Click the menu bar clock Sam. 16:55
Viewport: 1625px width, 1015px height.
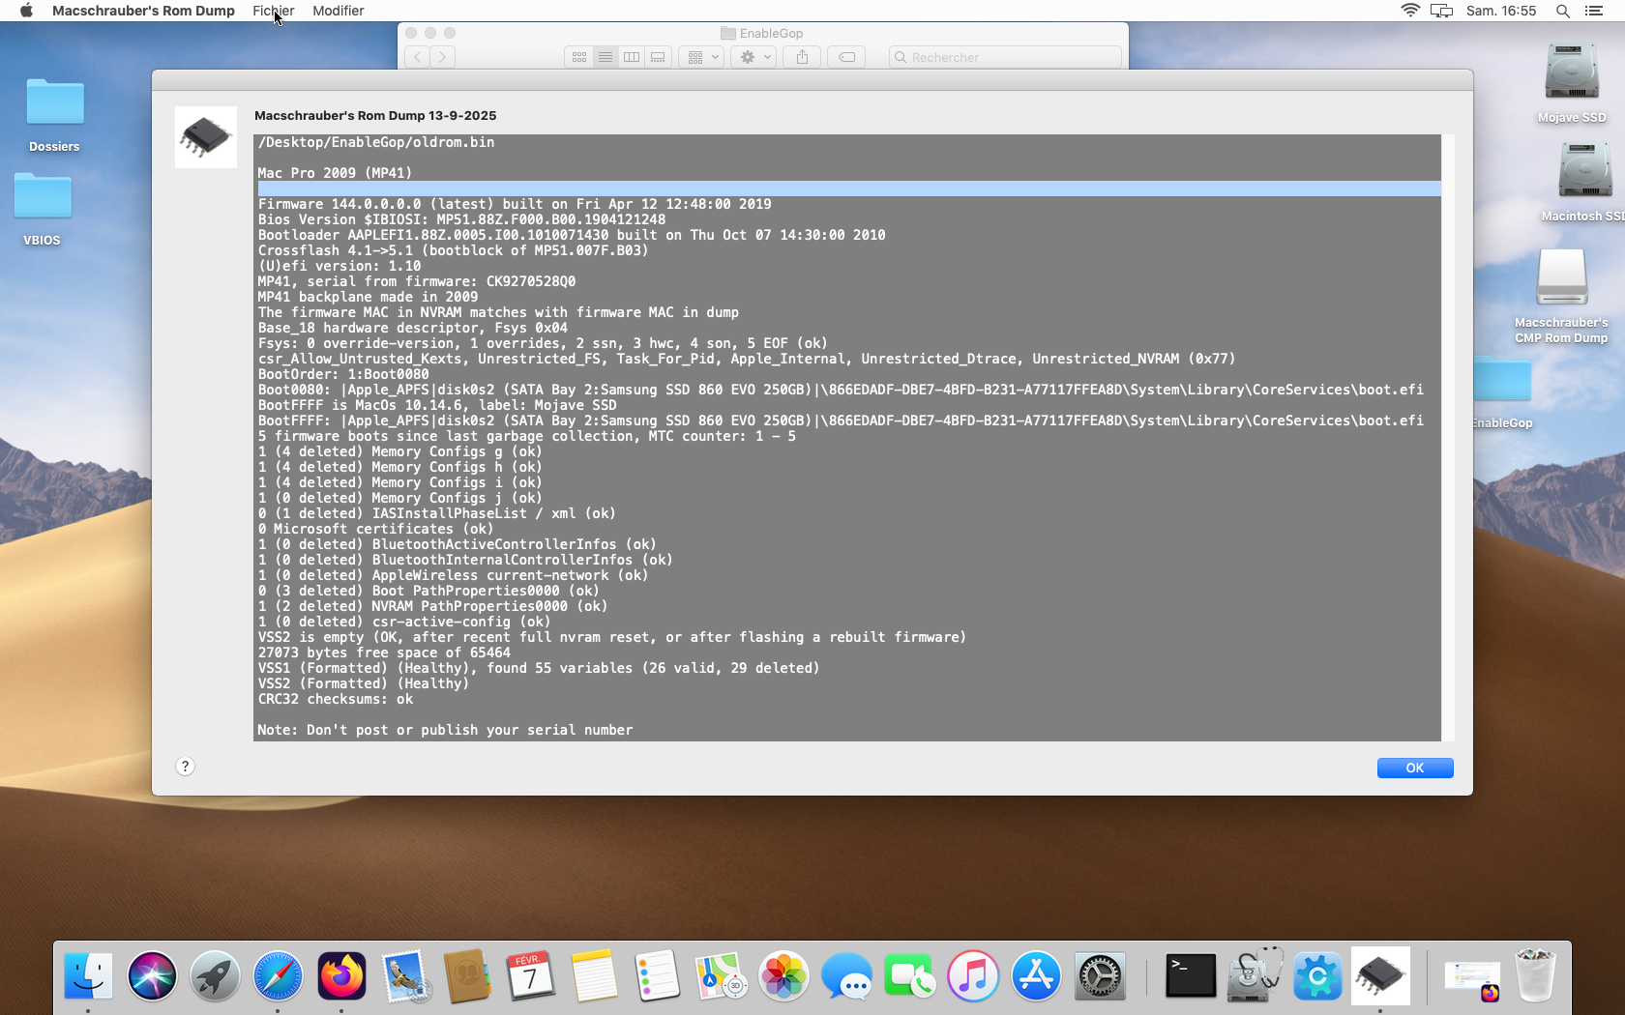coord(1501,11)
